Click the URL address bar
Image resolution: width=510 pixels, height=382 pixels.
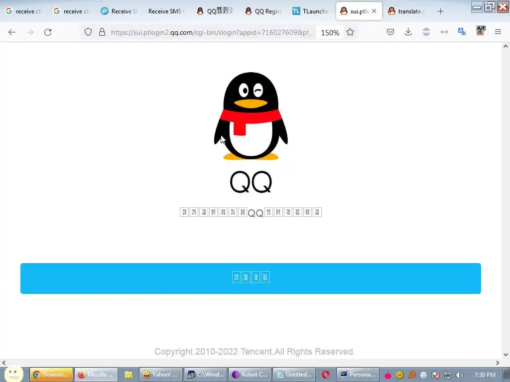tap(212, 32)
